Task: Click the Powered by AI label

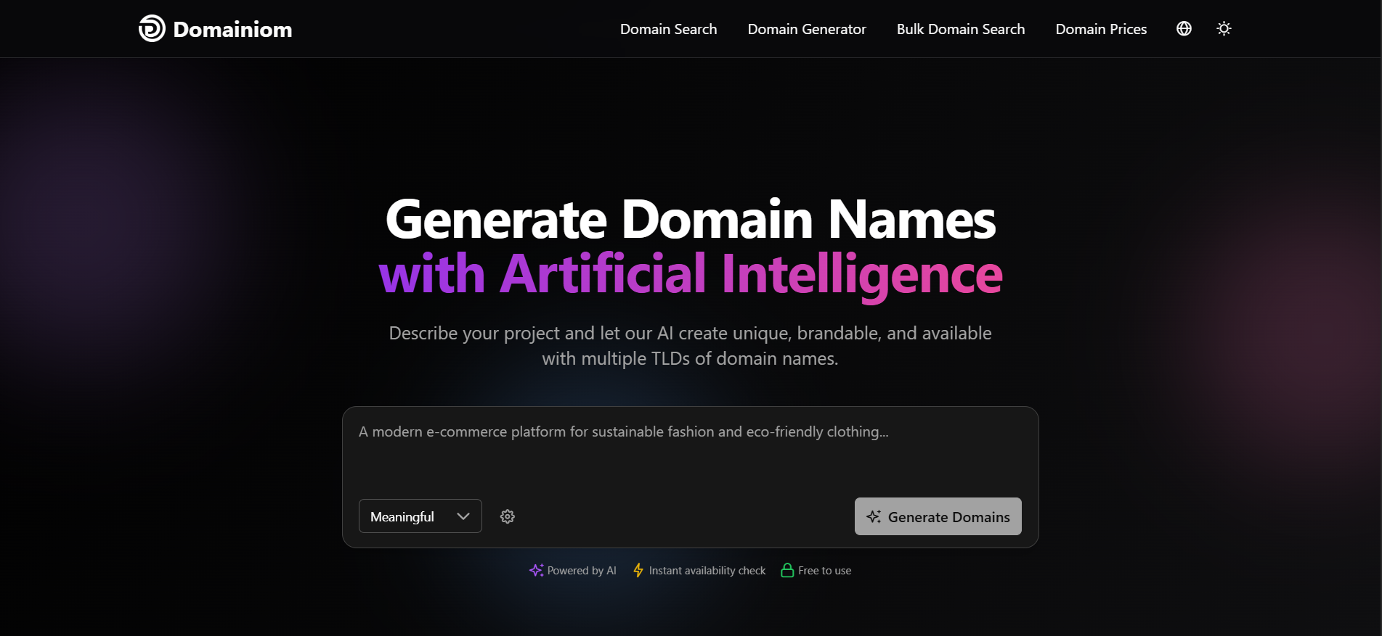Action: click(x=582, y=571)
